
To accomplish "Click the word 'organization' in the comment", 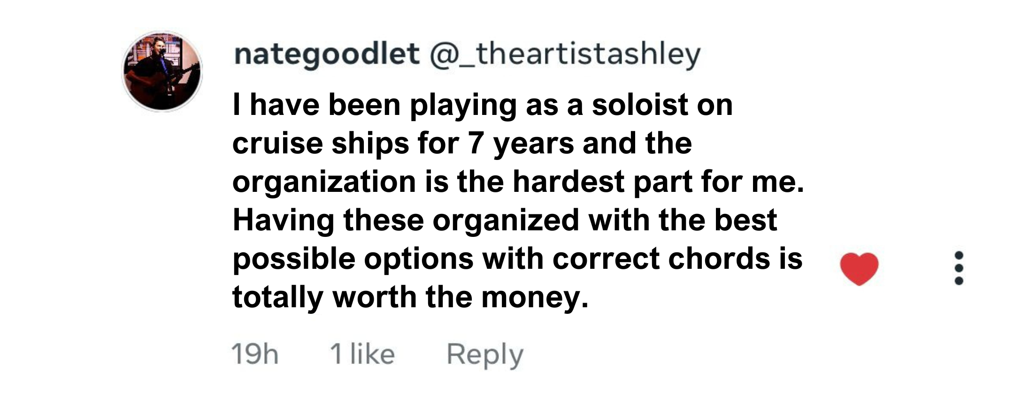I will 324,182.
